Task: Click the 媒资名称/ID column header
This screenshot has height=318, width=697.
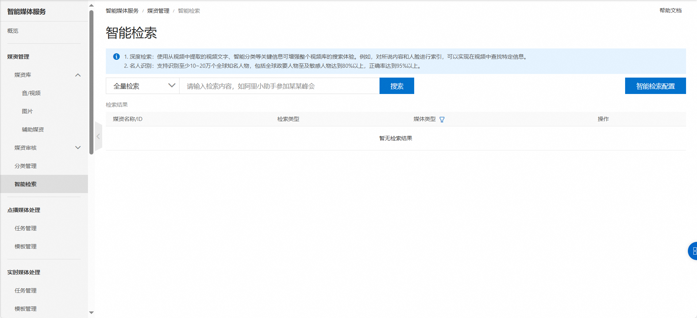Action: pyautogui.click(x=128, y=119)
